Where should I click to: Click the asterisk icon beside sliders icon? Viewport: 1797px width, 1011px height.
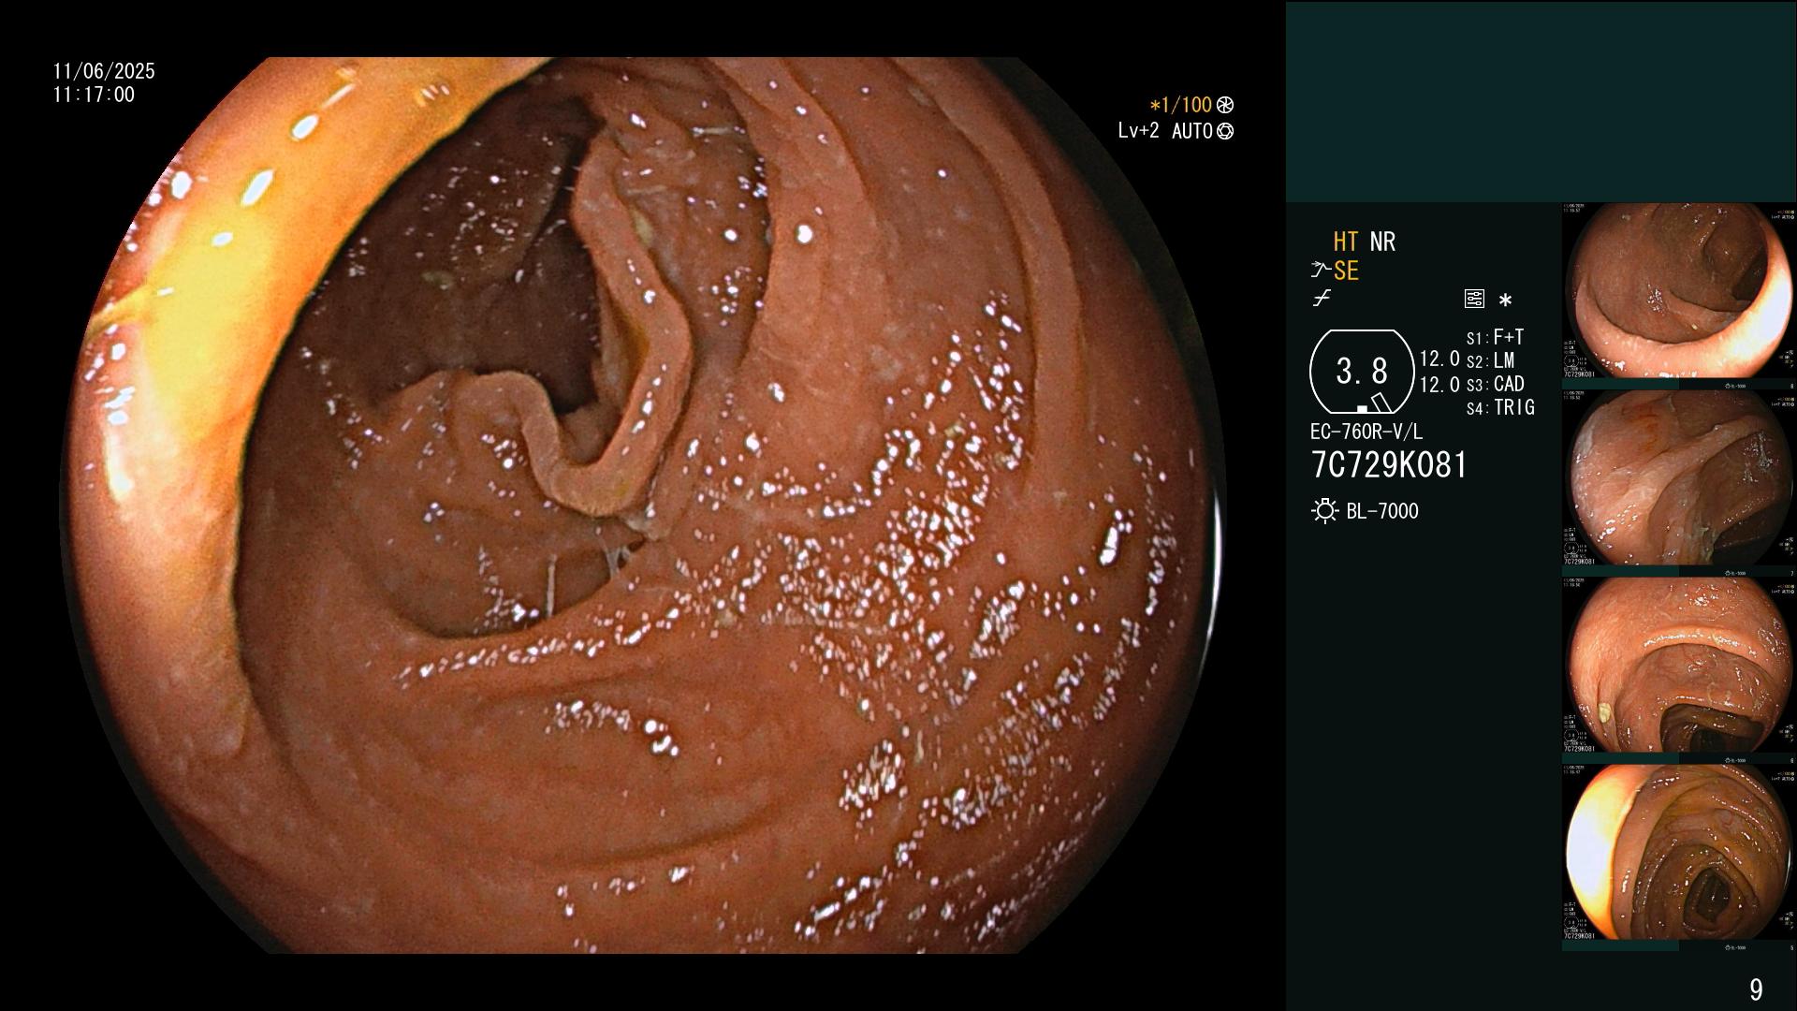click(1505, 300)
